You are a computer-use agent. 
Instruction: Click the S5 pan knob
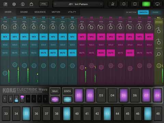(43, 27)
